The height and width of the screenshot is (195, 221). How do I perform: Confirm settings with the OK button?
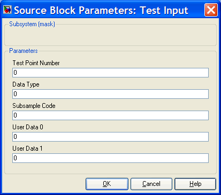point(107,184)
